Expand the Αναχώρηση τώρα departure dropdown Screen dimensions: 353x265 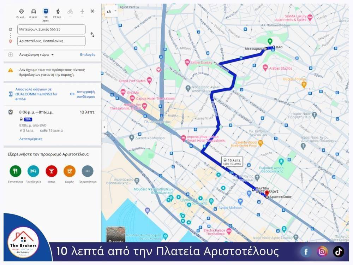pos(36,55)
